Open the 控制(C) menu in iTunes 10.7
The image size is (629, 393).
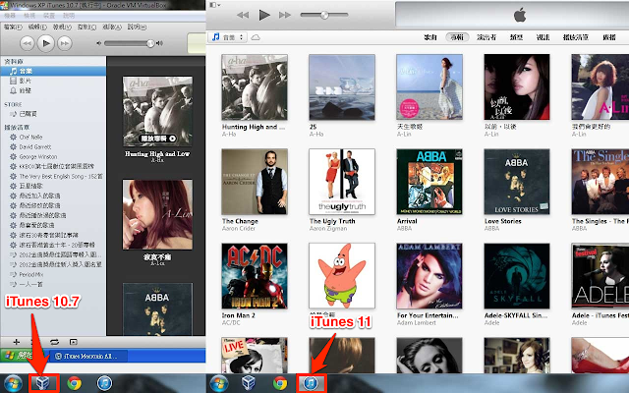pyautogui.click(x=86, y=27)
